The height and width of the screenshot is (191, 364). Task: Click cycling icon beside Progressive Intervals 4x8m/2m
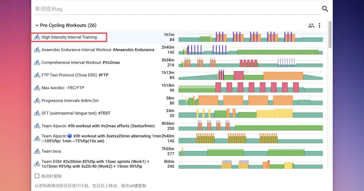pos(37,101)
